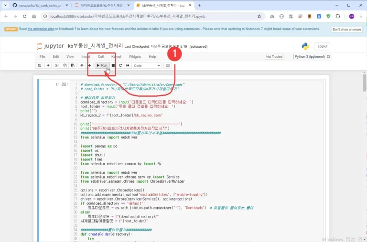Image resolution: width=367 pixels, height=242 pixels.
Task: Open the migration plan link
Action: click(41, 29)
